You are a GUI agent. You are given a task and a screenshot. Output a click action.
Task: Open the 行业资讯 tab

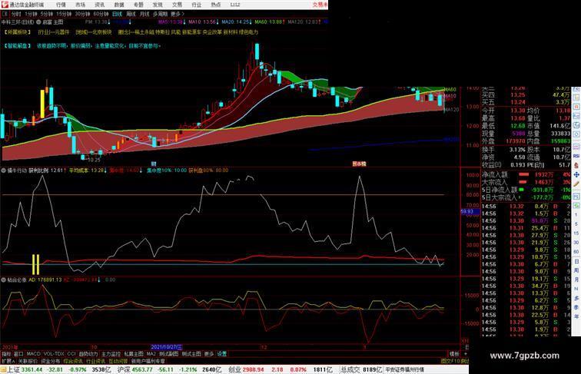point(95,361)
